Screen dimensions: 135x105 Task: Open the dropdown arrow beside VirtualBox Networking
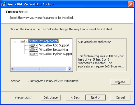(36, 50)
